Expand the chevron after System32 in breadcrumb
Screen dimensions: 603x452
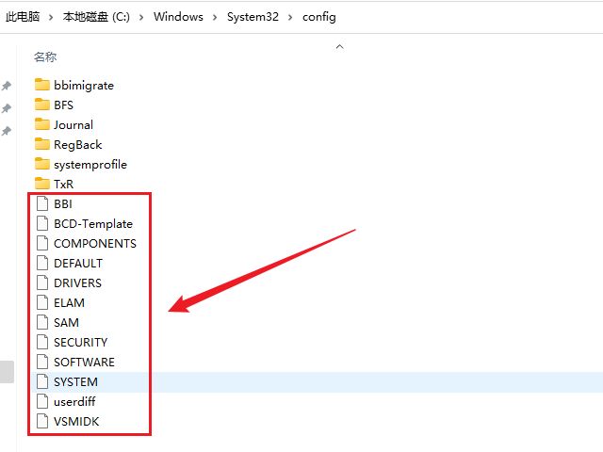(290, 17)
